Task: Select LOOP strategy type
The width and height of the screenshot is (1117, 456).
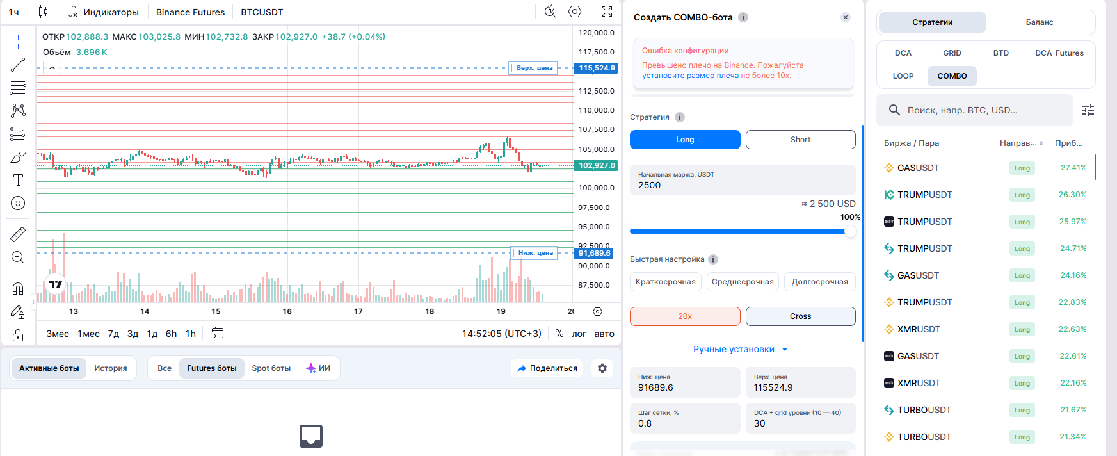Action: 903,76
